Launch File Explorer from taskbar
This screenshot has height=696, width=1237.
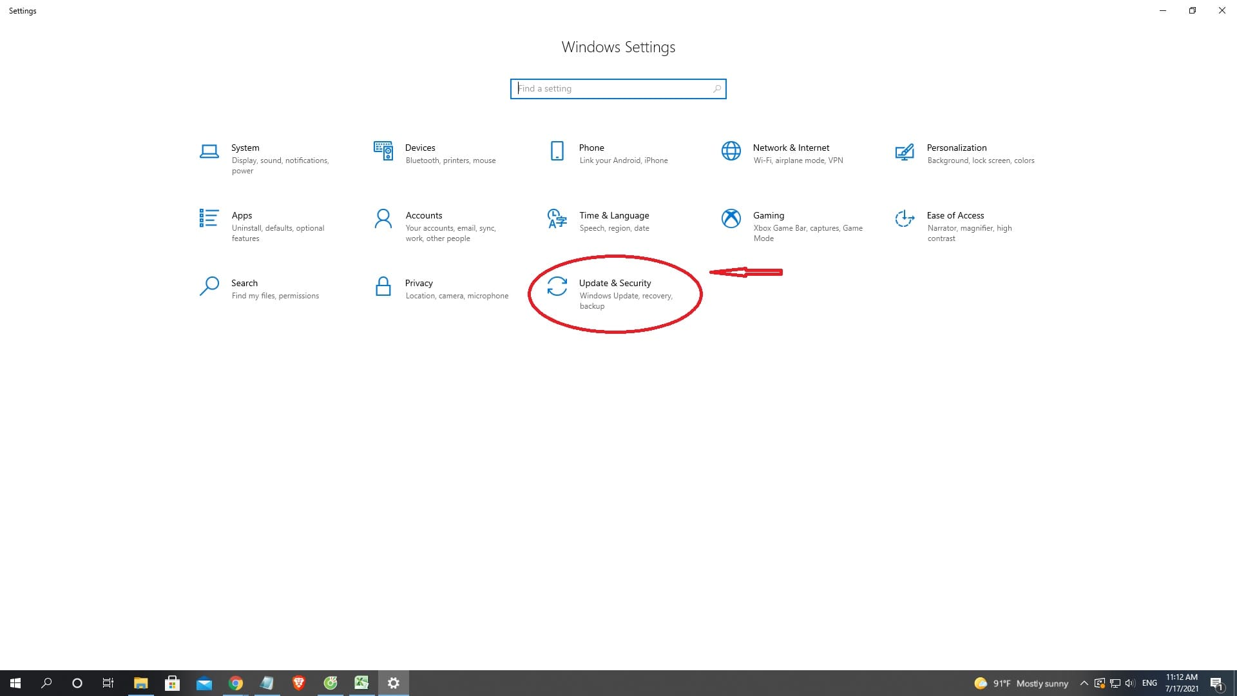pyautogui.click(x=140, y=683)
